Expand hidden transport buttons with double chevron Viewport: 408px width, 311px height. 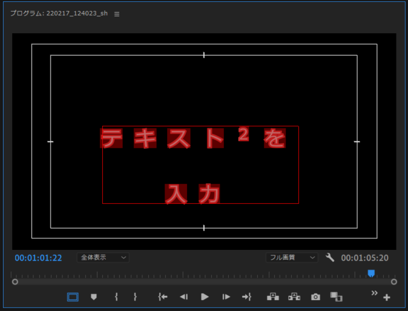pyautogui.click(x=374, y=293)
